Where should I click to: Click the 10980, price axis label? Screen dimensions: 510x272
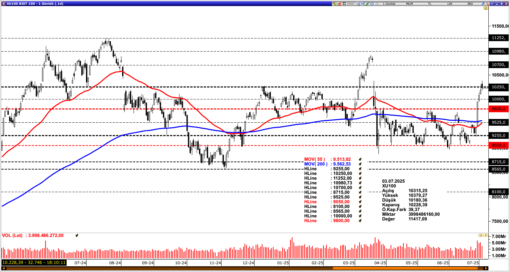pos(498,51)
